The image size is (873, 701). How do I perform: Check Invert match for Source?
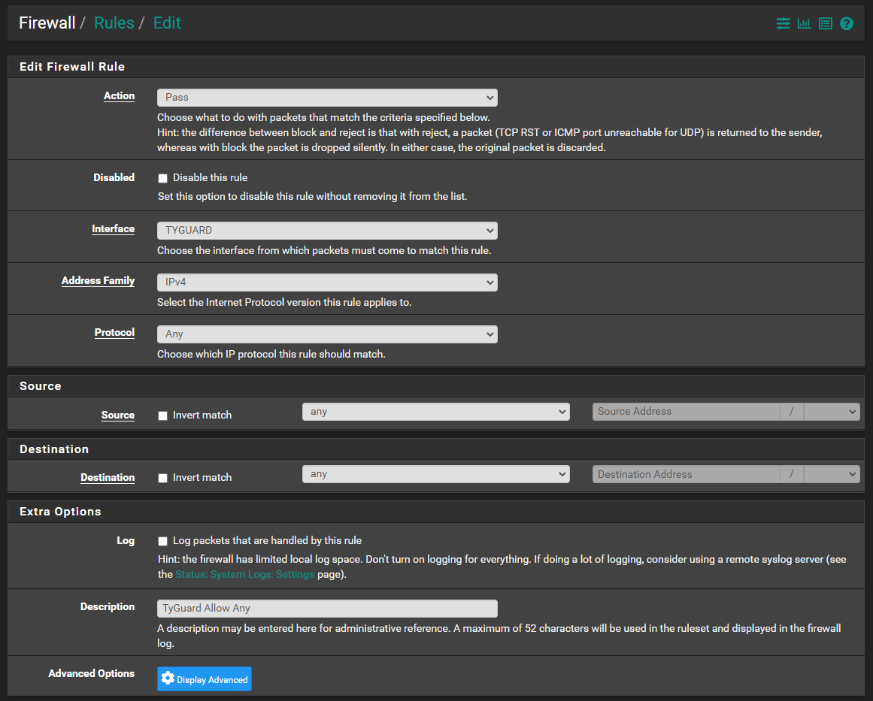(162, 415)
